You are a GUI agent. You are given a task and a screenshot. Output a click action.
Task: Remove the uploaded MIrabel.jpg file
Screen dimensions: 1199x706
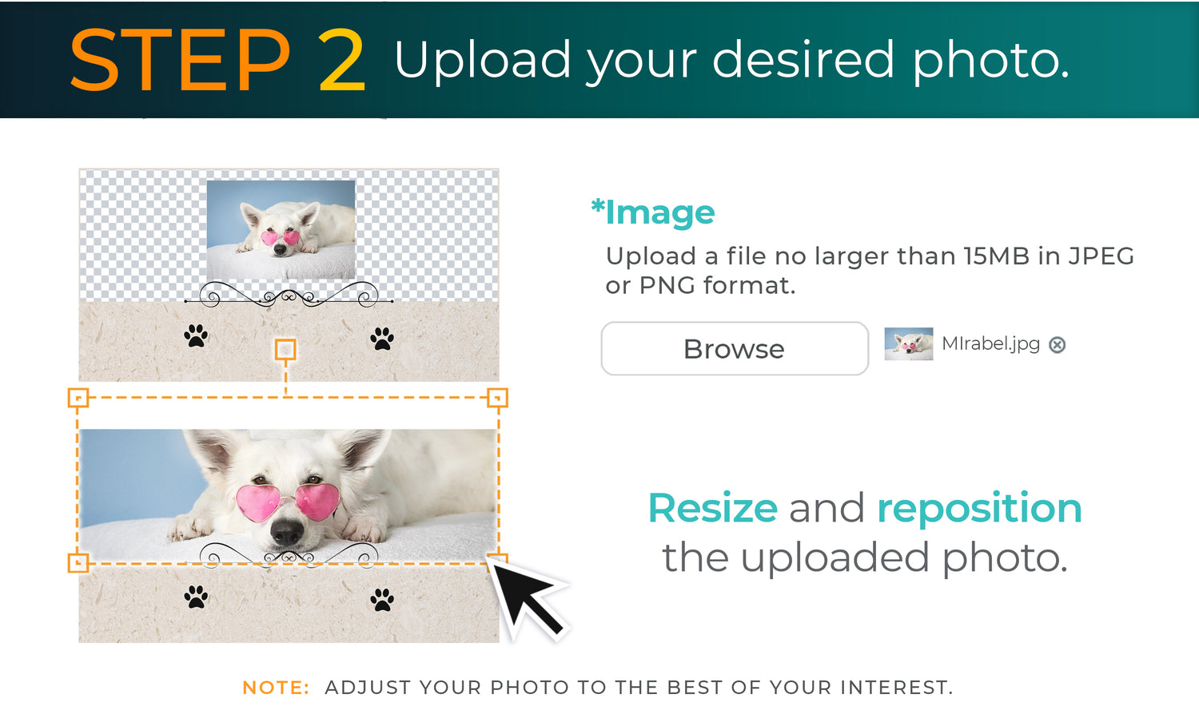pyautogui.click(x=1057, y=344)
